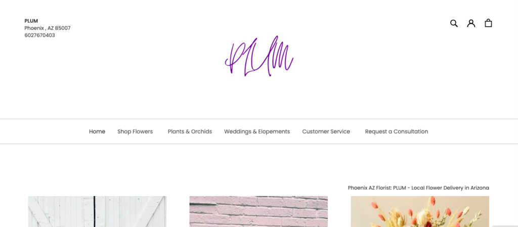Screen dimensions: 518x227
Task: Expand the Customer Service menu
Action: [326, 131]
